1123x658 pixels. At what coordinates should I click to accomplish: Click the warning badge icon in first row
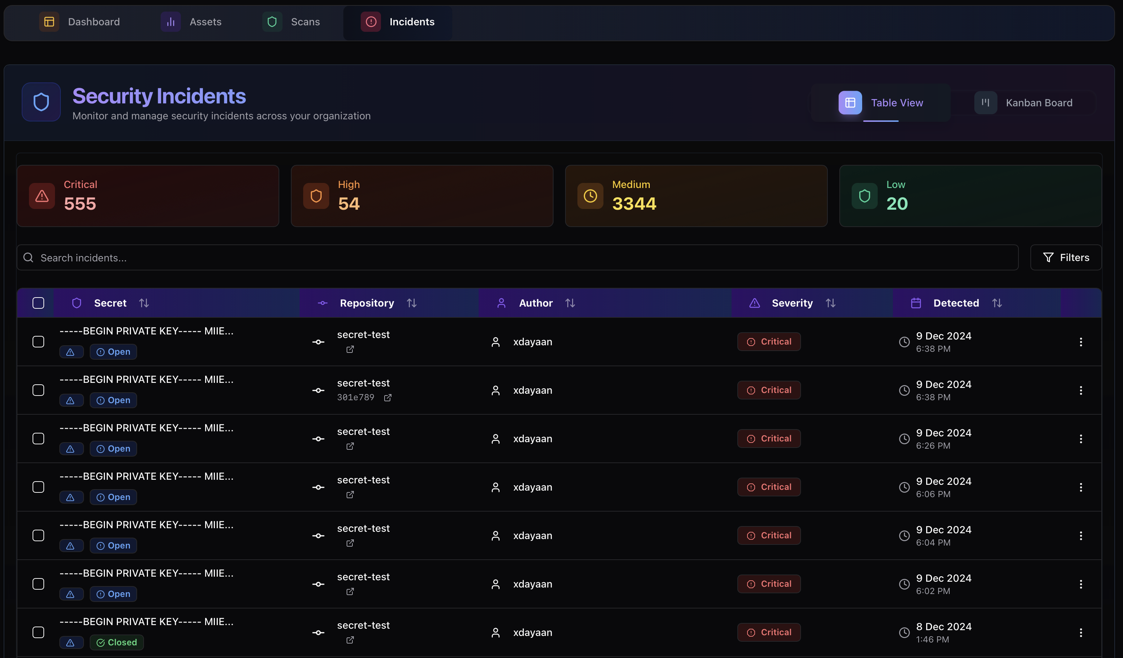[71, 352]
